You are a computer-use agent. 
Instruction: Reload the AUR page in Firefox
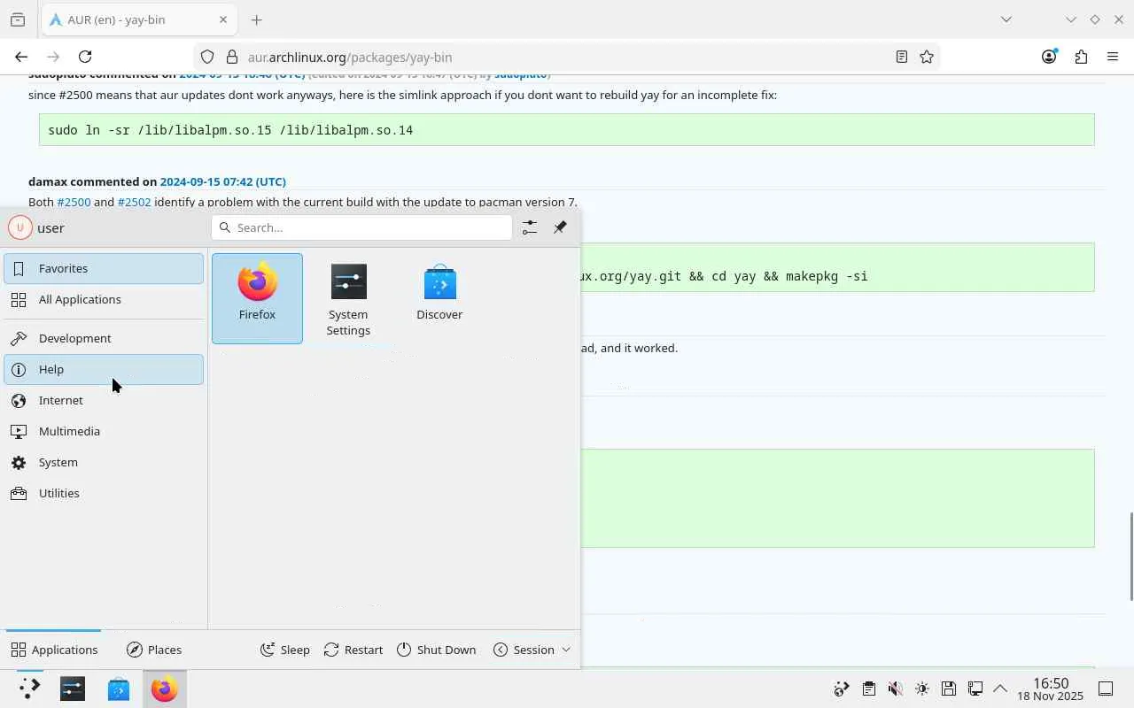85,57
